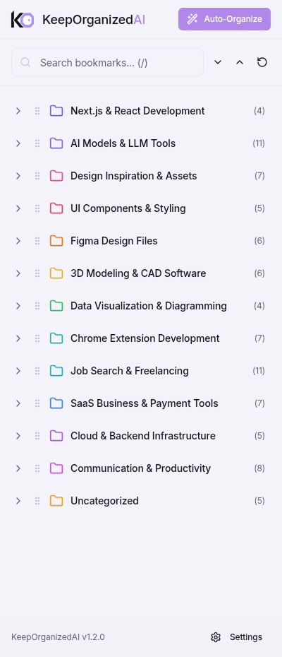Click the drag handle for 3D Modeling & CAD Software

click(x=37, y=273)
